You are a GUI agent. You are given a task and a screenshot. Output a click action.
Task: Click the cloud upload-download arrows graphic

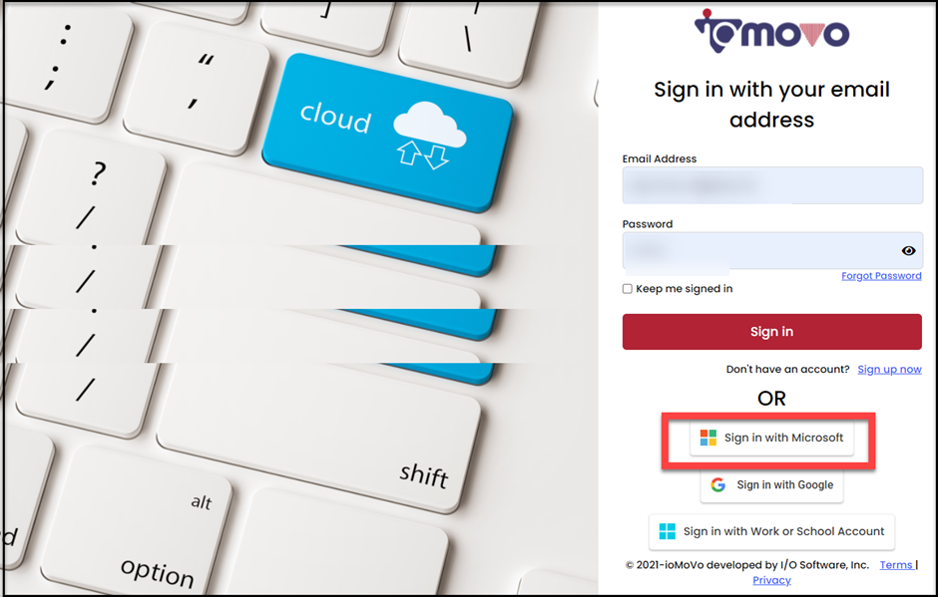[423, 154]
